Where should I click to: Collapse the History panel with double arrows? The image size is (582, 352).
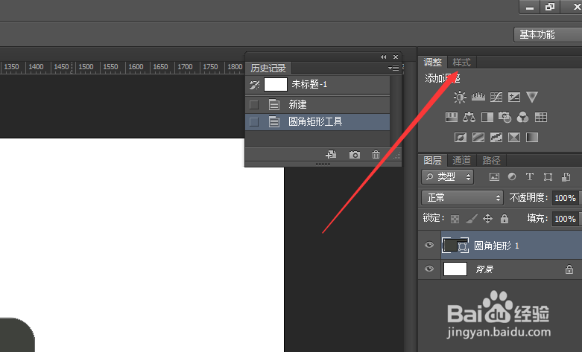coord(384,57)
